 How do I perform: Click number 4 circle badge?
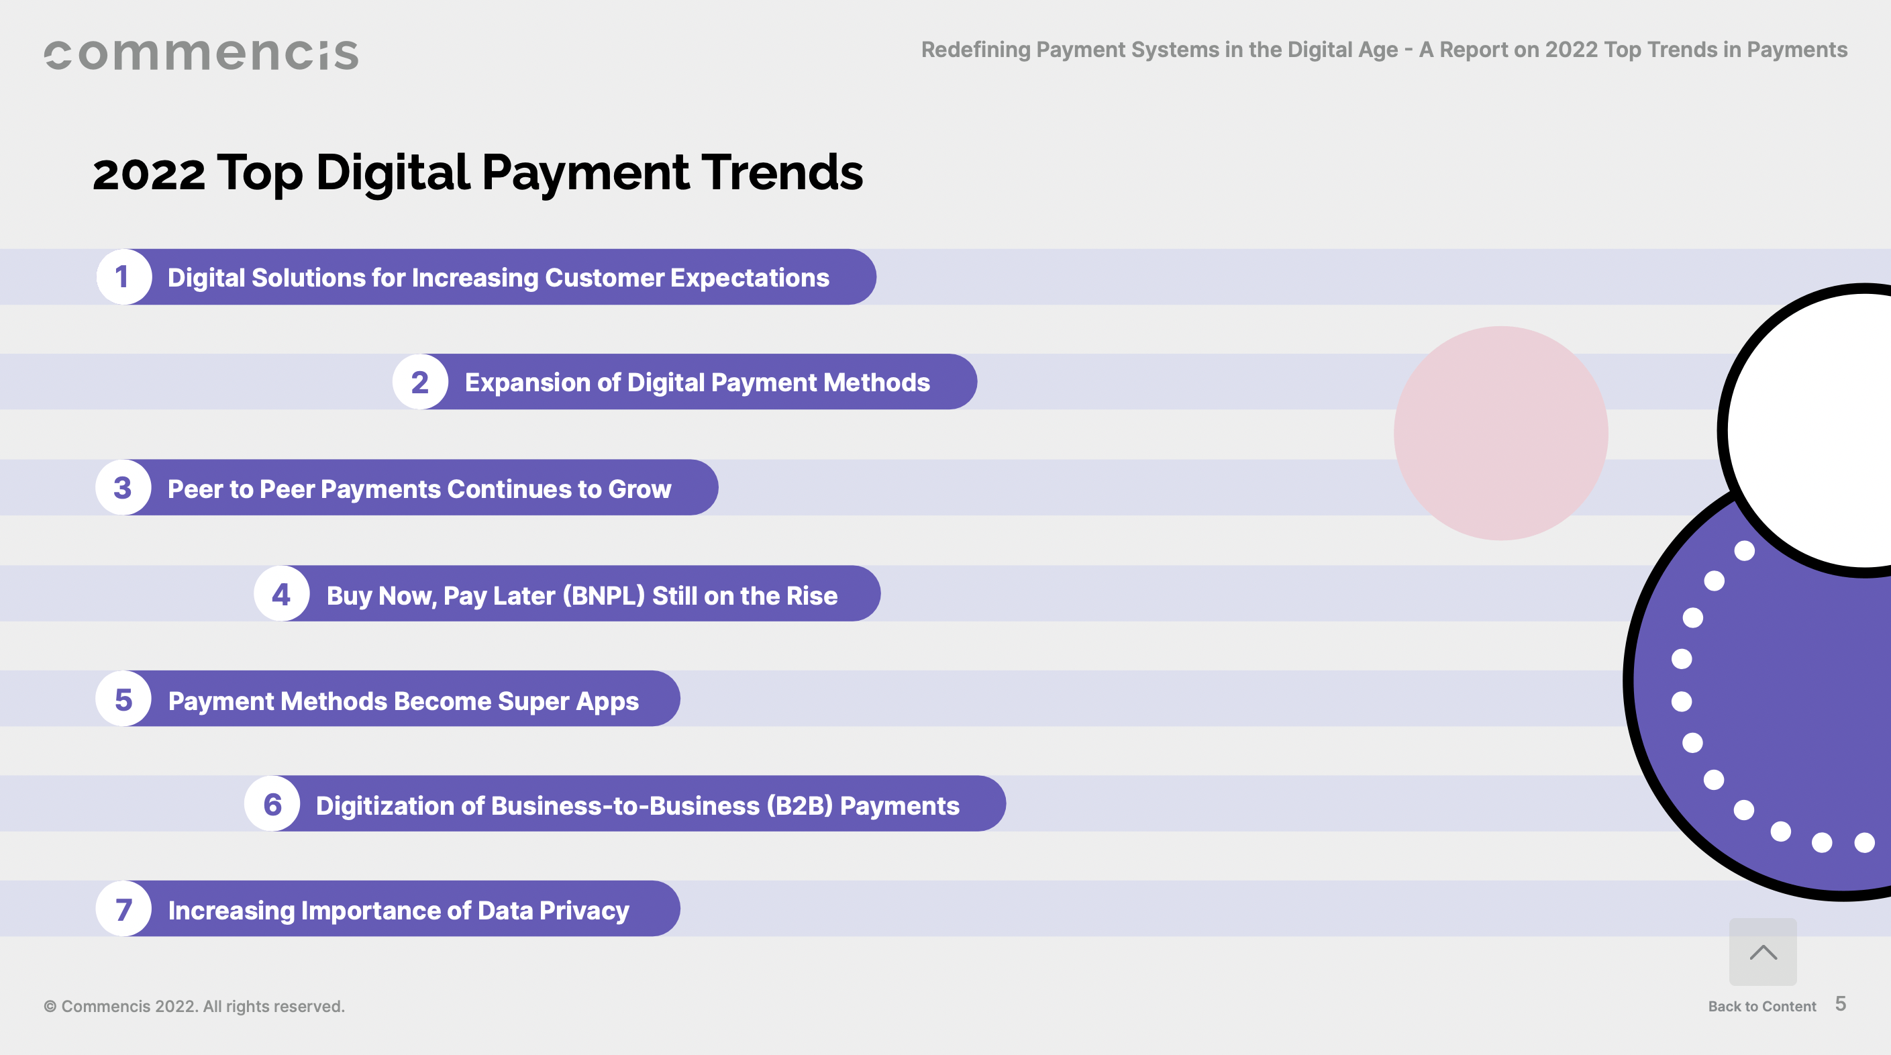[x=281, y=594]
